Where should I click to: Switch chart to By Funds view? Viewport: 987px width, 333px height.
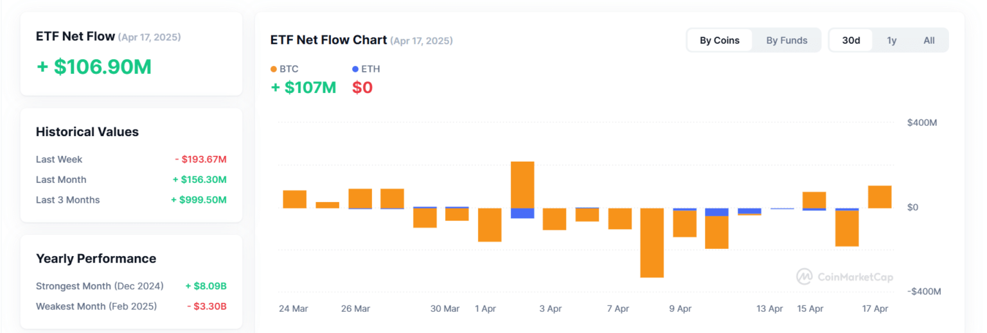point(787,40)
